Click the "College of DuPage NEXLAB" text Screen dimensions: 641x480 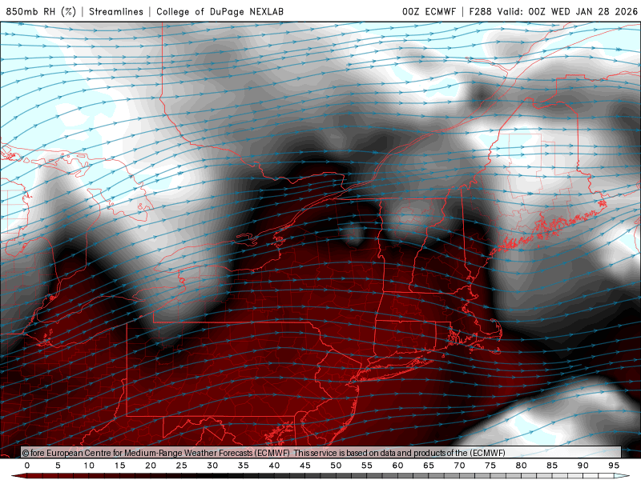220,11
